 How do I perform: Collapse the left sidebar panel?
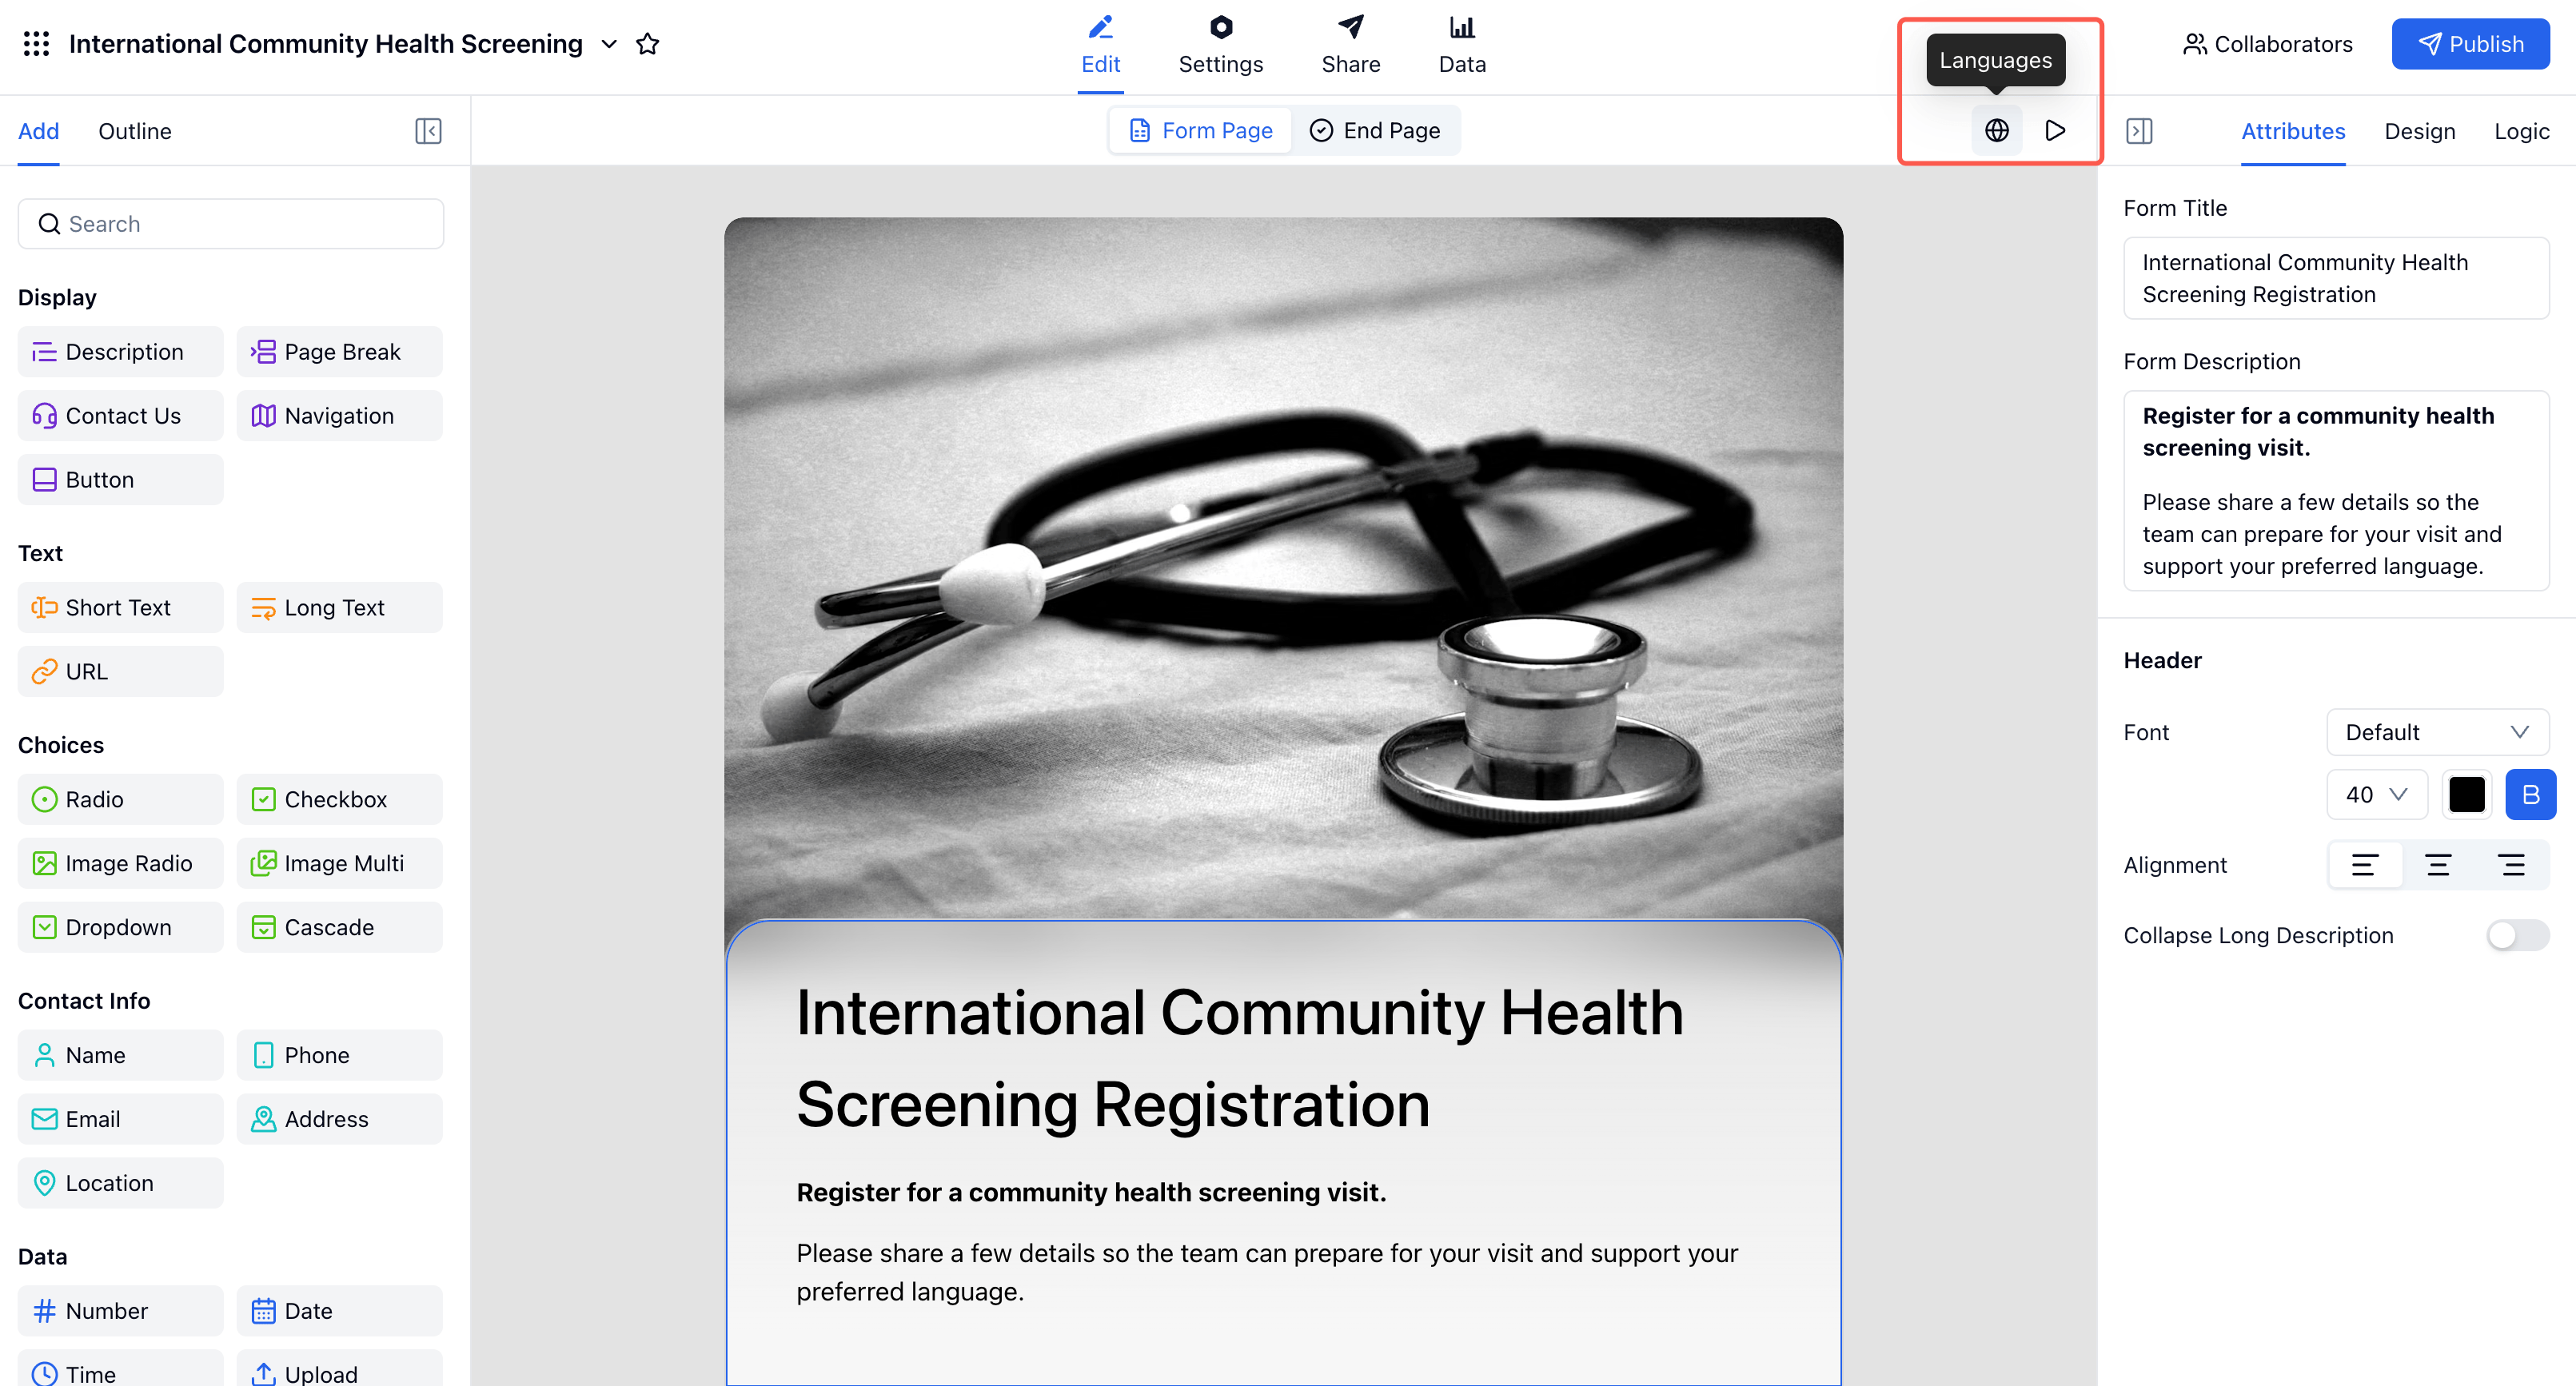[428, 131]
